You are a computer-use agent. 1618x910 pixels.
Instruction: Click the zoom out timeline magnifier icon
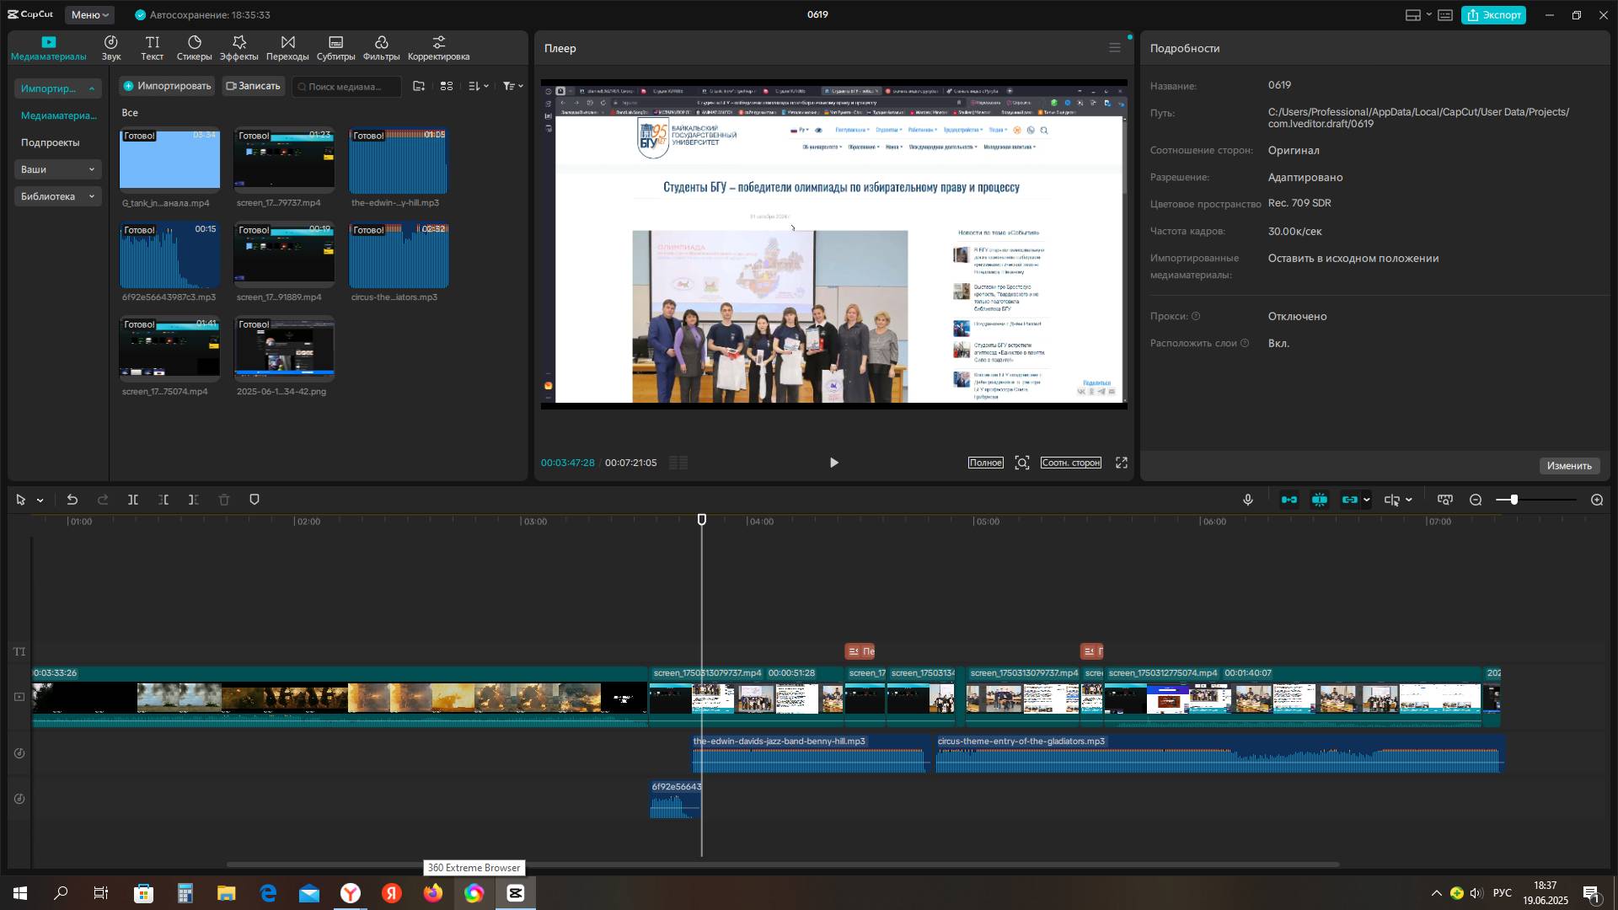(1476, 500)
